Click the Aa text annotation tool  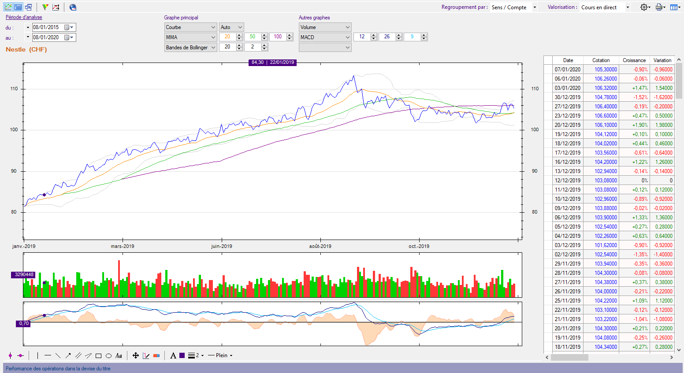pyautogui.click(x=119, y=355)
